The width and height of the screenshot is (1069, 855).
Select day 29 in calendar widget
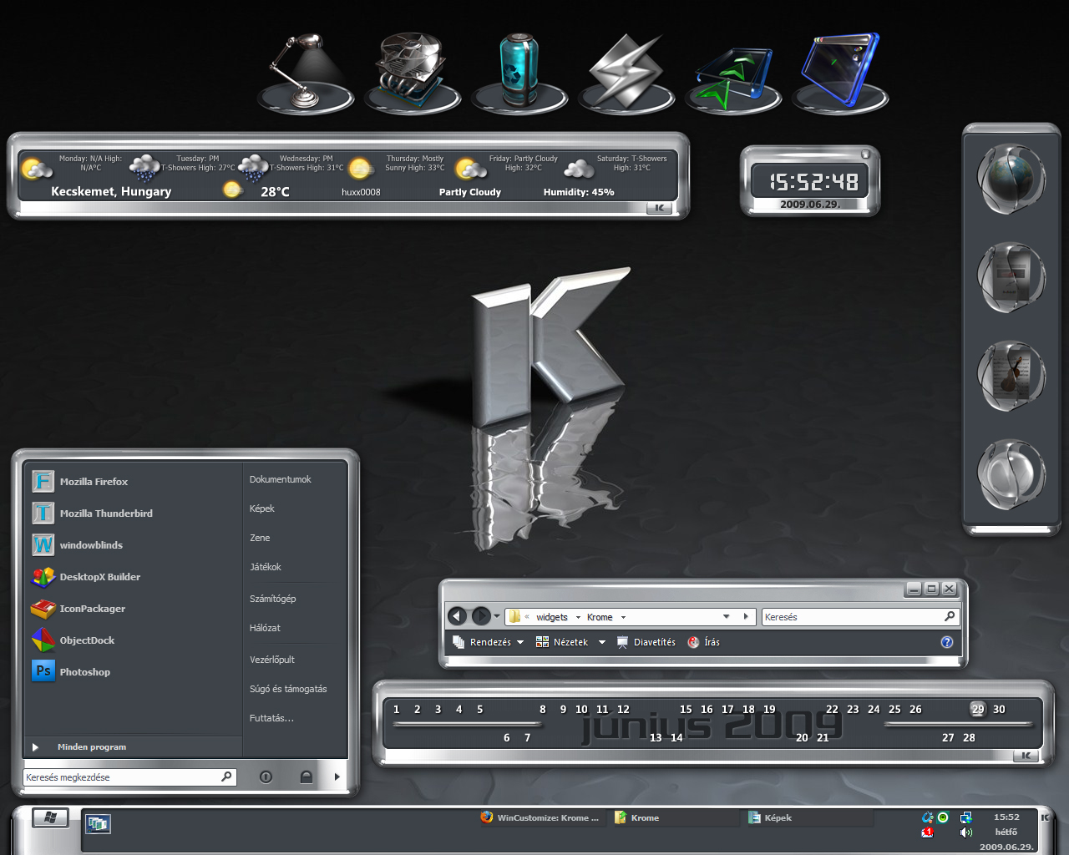978,709
